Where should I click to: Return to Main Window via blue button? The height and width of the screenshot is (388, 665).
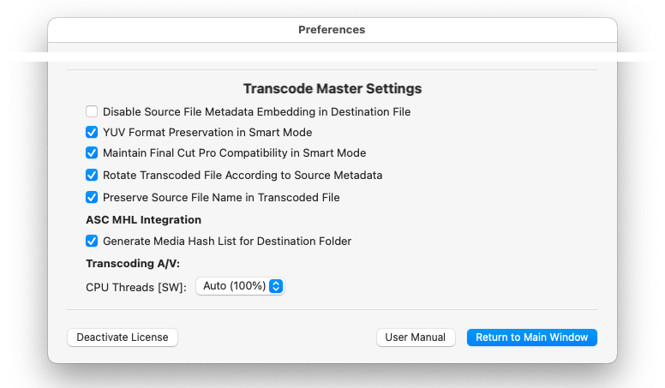(x=532, y=337)
